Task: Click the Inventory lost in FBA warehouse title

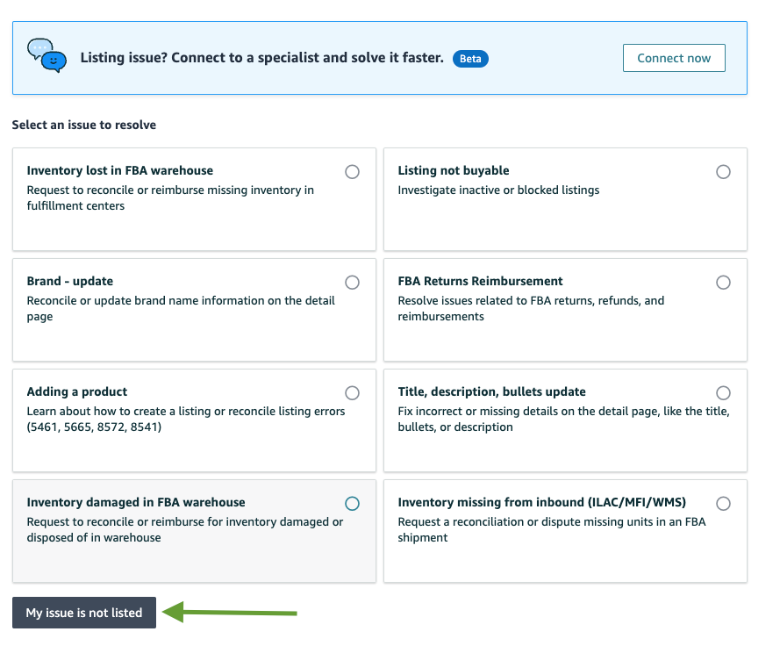Action: [120, 170]
